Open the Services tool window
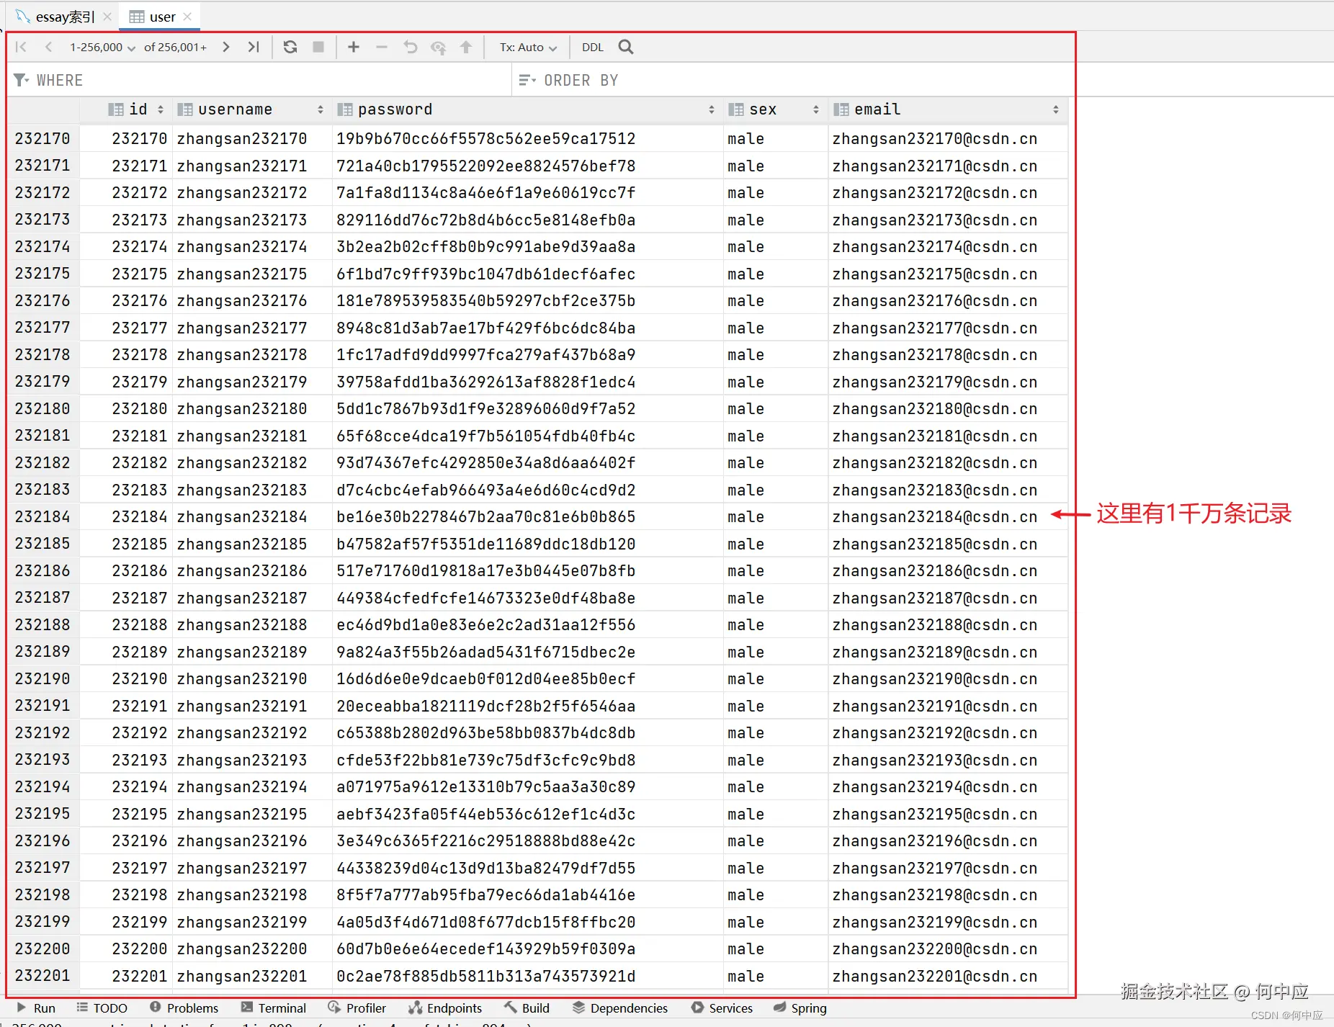 coord(722,1008)
